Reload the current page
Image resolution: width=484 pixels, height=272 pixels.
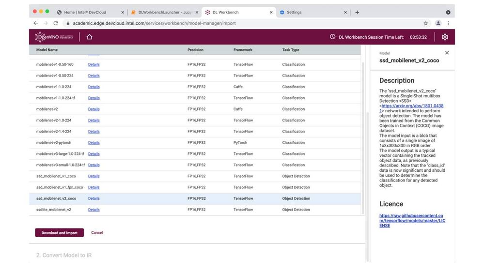pyautogui.click(x=56, y=23)
